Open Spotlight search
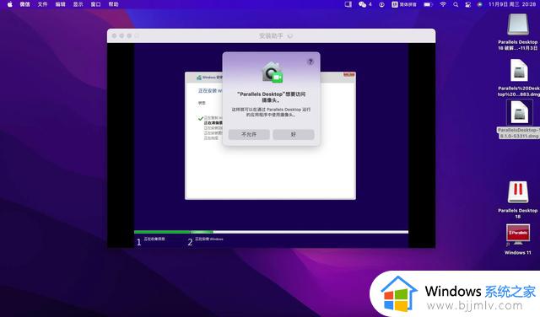 tap(456, 4)
